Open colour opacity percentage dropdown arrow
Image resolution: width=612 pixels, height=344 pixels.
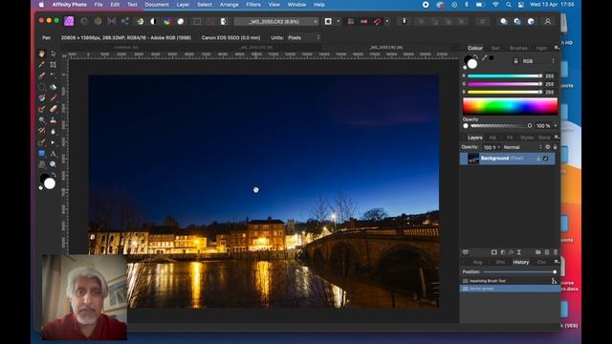pos(556,126)
